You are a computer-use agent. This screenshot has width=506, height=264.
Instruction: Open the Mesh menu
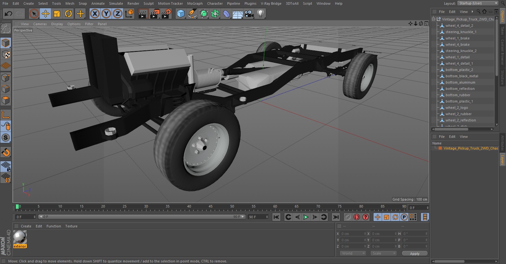(70, 3)
